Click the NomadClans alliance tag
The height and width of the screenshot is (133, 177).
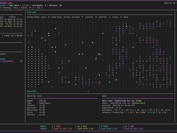click(x=138, y=103)
